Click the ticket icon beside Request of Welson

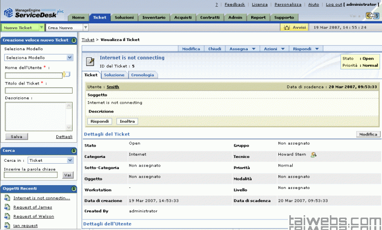[x=7, y=216]
